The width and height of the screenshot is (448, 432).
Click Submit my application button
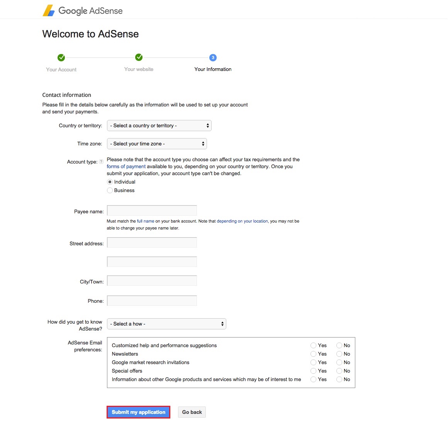point(139,412)
